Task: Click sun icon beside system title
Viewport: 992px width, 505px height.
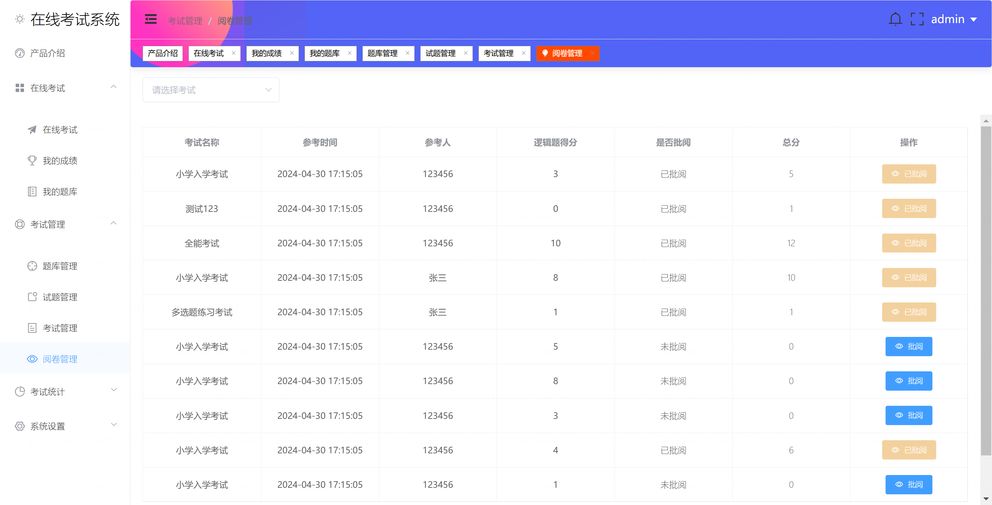Action: click(20, 19)
